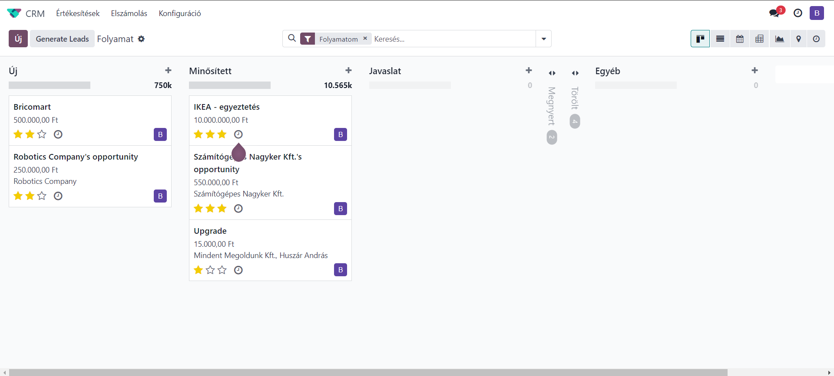Viewport: 834px width, 376px height.
Task: Click the Egyéb column progress bar
Action: (636, 85)
